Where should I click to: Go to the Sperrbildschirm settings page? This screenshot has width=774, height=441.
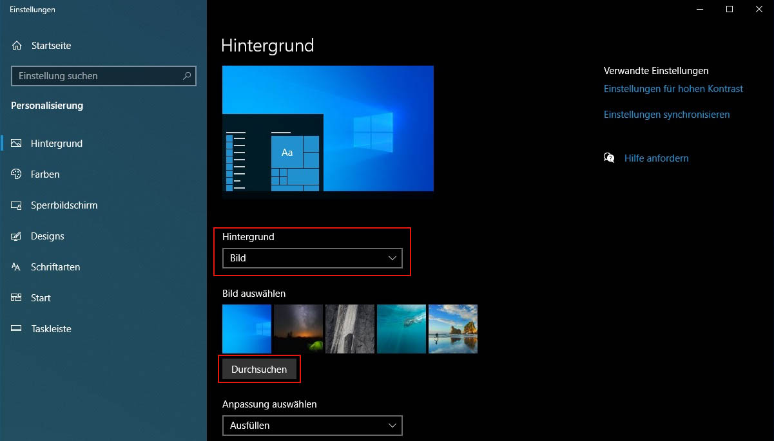[64, 205]
